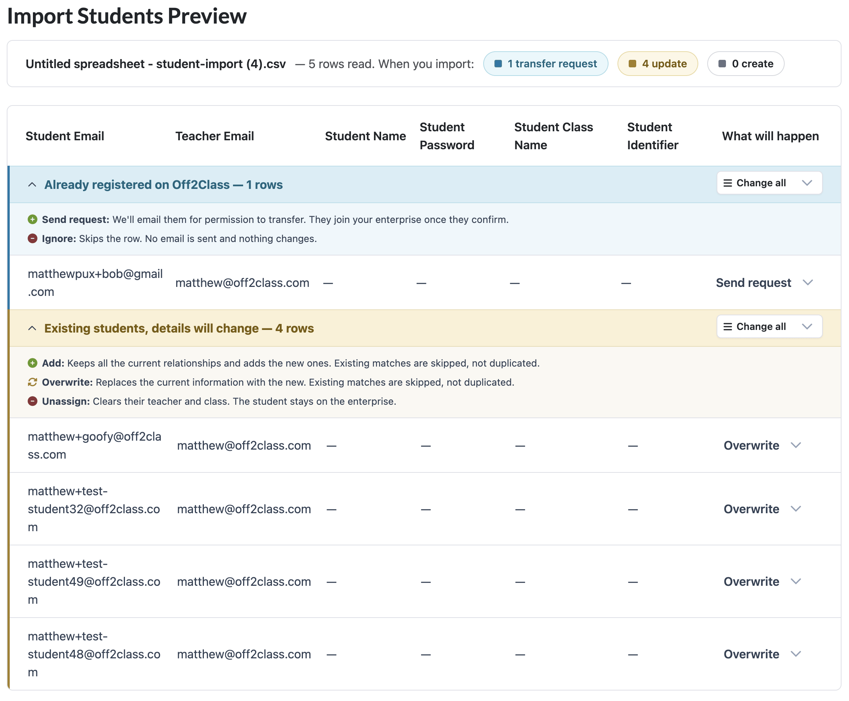Click the 4 update badge
The width and height of the screenshot is (849, 701).
coord(657,64)
